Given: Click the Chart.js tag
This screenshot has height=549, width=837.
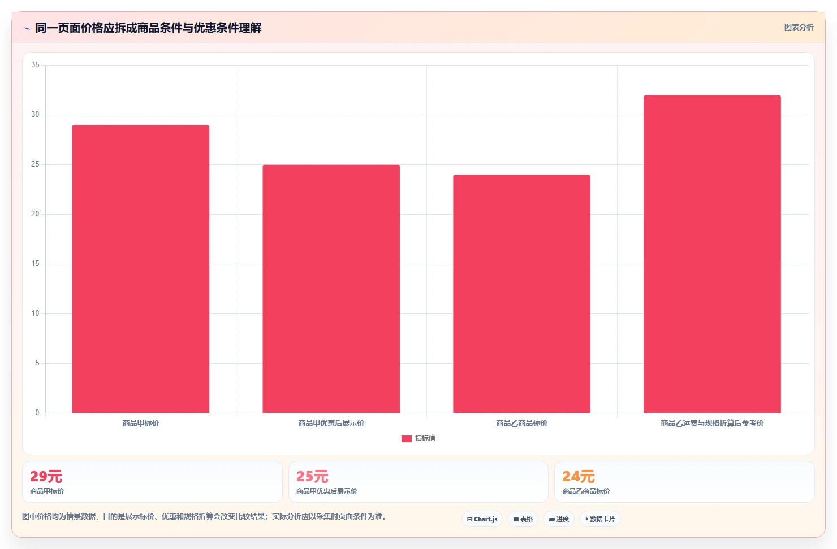Looking at the screenshot, I should pos(482,519).
